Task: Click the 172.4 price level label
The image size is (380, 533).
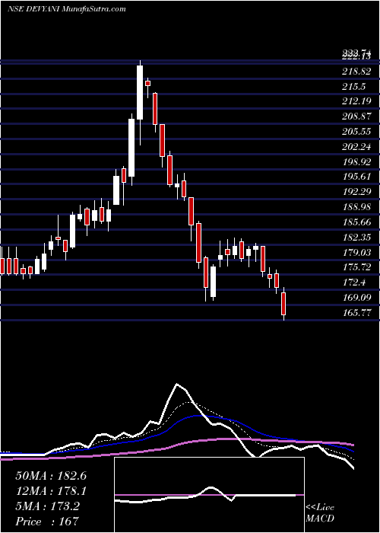Action: pos(353,282)
